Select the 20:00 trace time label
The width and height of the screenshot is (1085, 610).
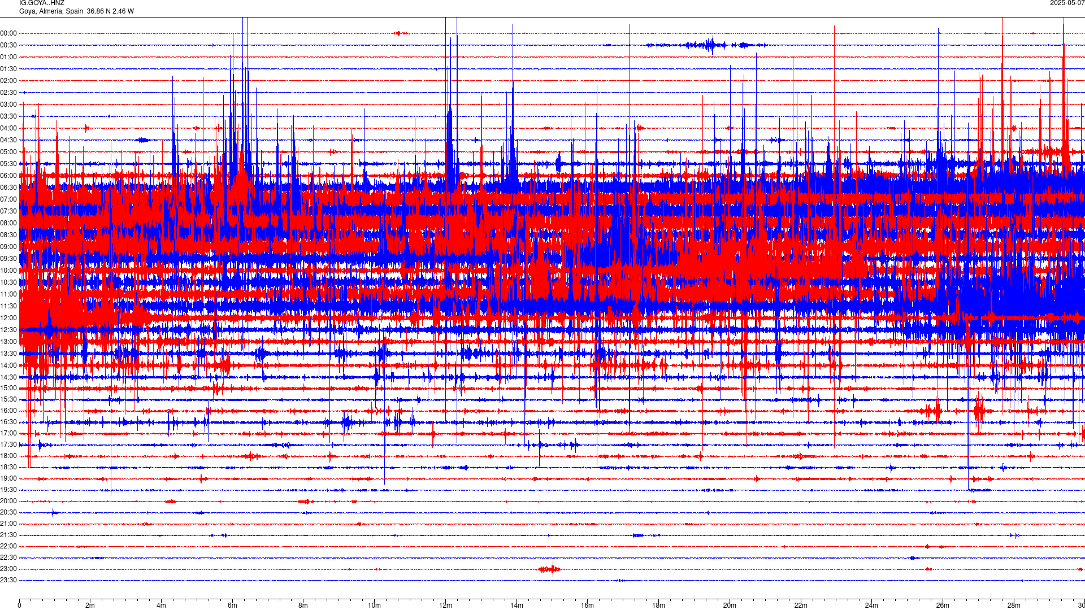tap(8, 501)
